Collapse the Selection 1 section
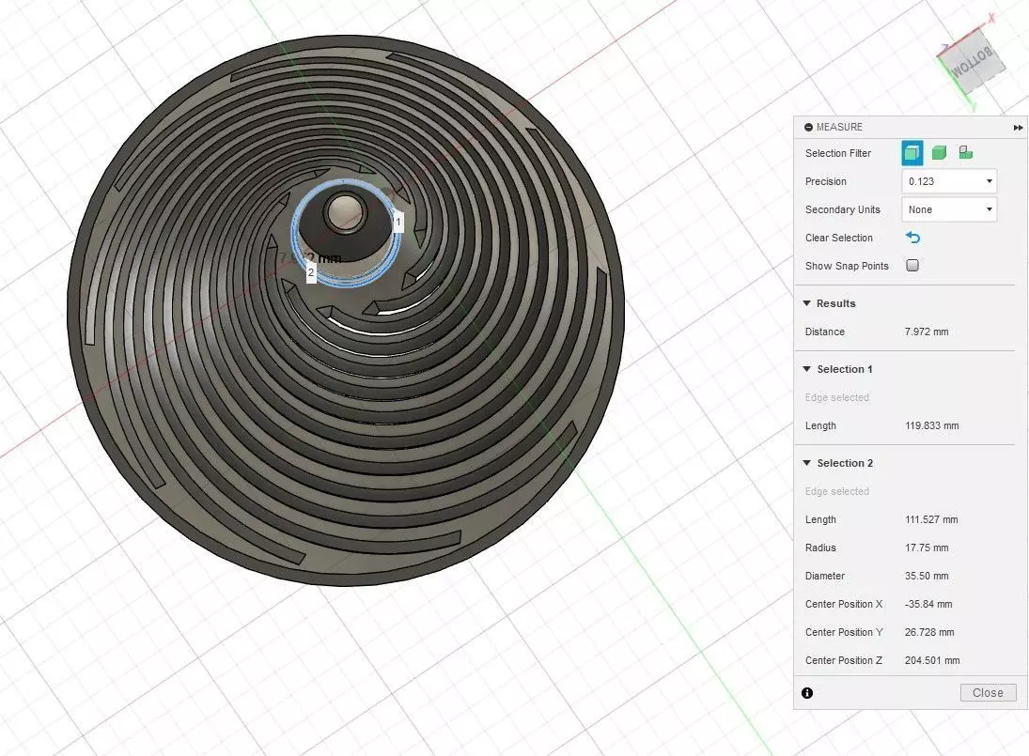The width and height of the screenshot is (1029, 756). click(x=806, y=368)
